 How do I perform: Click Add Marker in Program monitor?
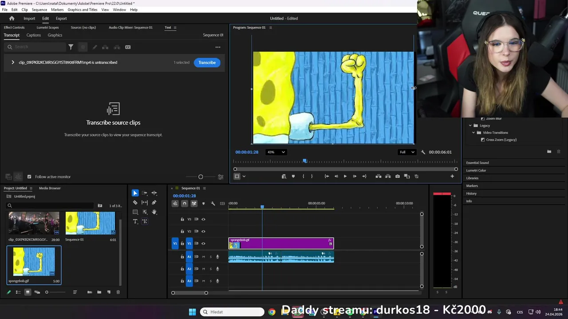pyautogui.click(x=293, y=176)
